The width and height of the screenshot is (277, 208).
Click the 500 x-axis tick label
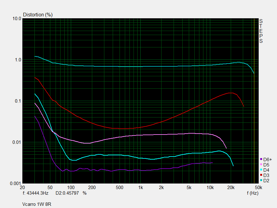[120, 188]
